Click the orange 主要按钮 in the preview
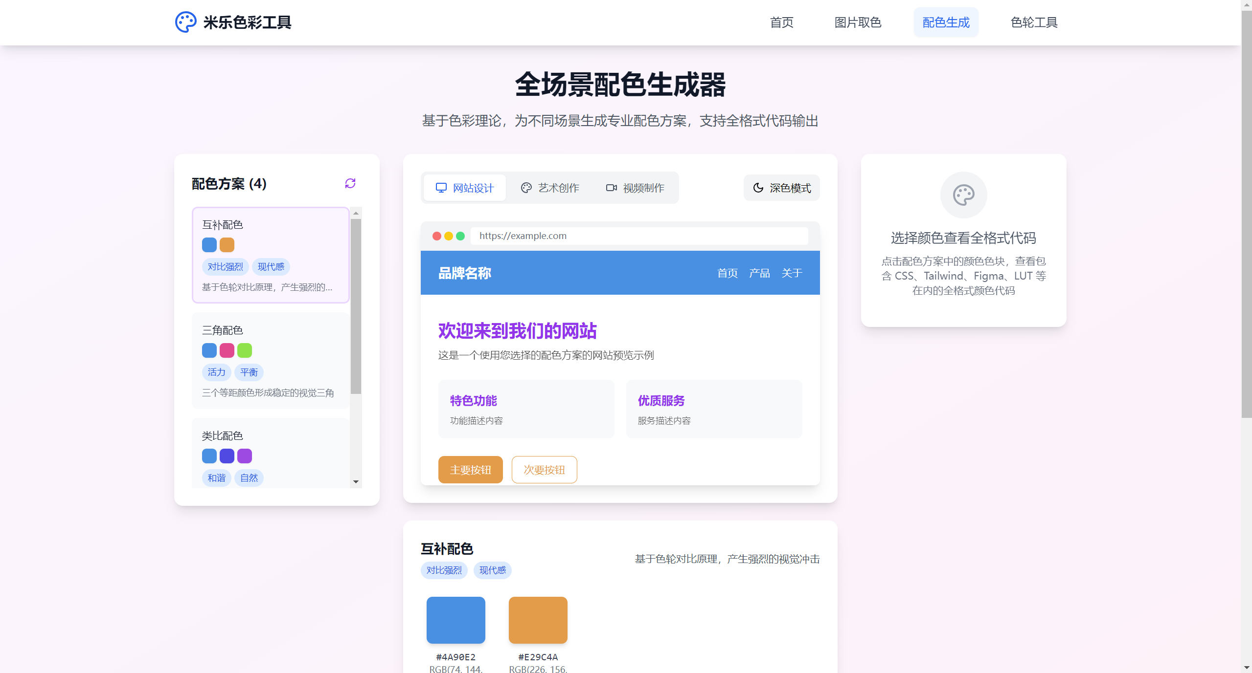 (x=470, y=470)
